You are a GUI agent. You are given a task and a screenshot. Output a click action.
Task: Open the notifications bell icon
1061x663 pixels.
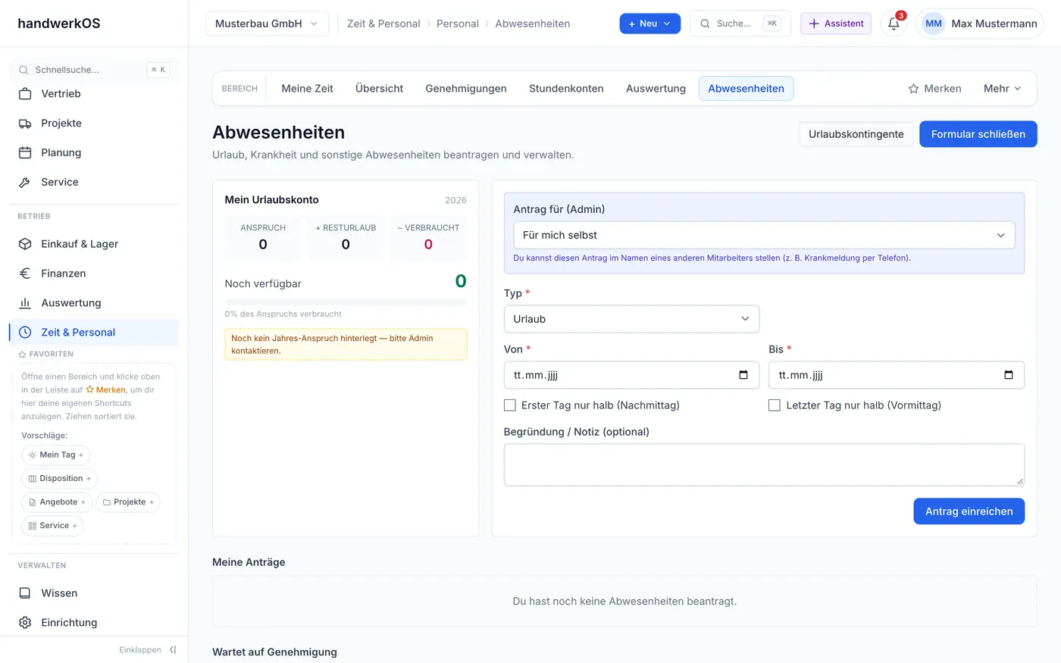894,23
